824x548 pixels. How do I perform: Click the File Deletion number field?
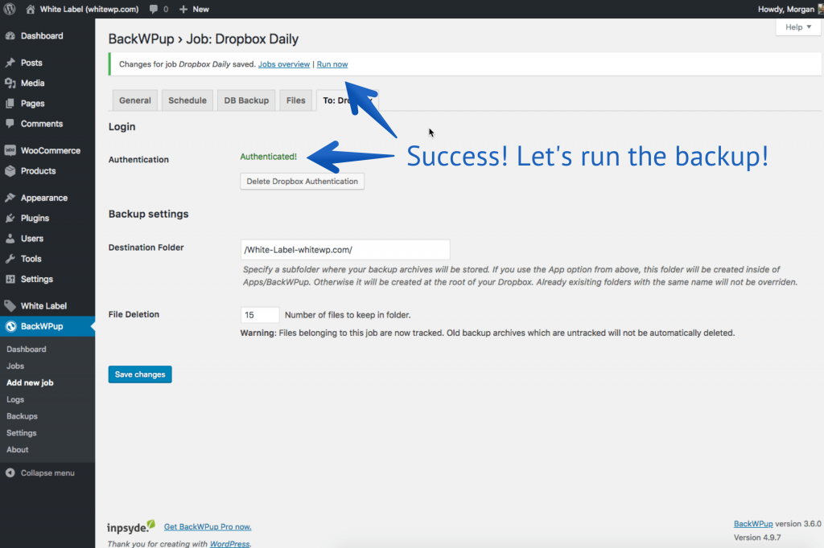[x=260, y=314]
